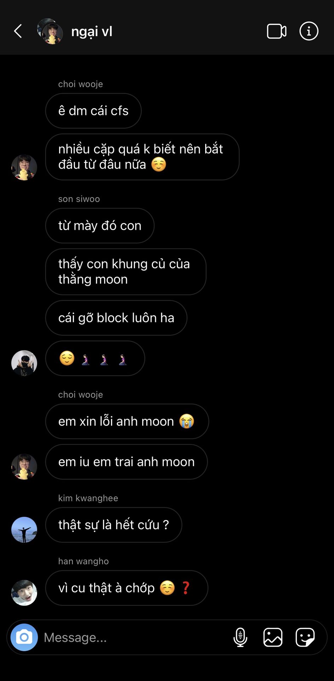Image resolution: width=334 pixels, height=681 pixels.
Task: Open han wangho's profile avatar
Action: click(x=24, y=593)
